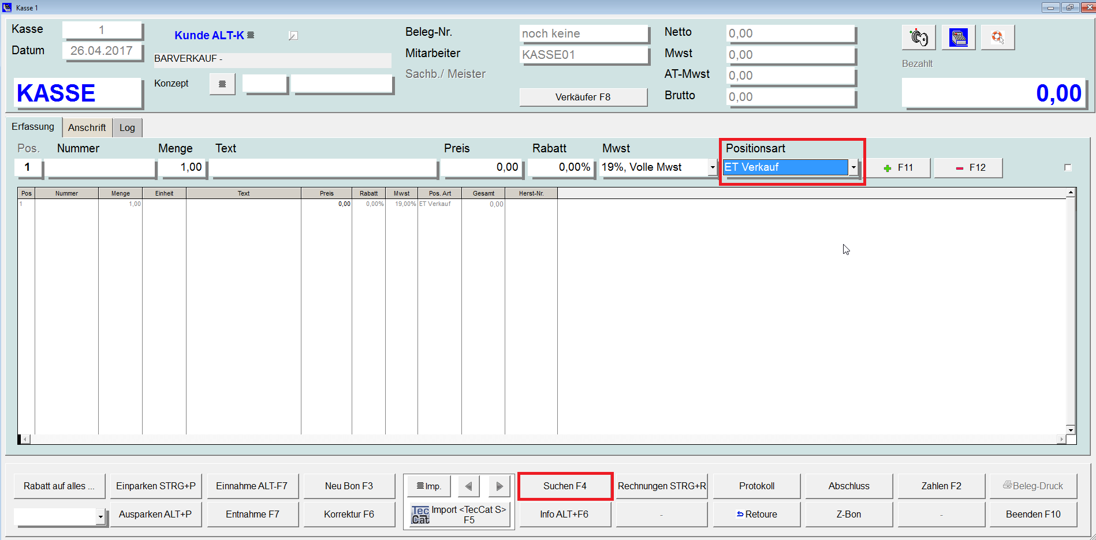Click the Kunde ALT-K link

click(x=209, y=35)
